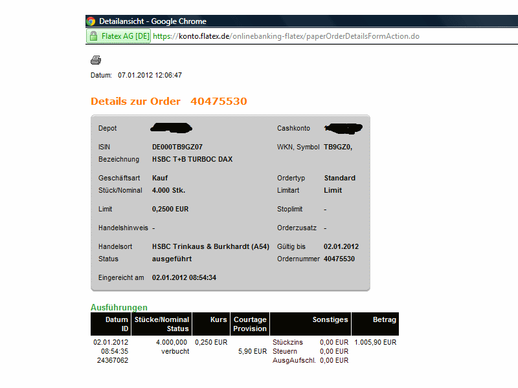This screenshot has width=518, height=388.
Task: Select ISIN value DE000TB9GZ07
Action: tap(177, 147)
